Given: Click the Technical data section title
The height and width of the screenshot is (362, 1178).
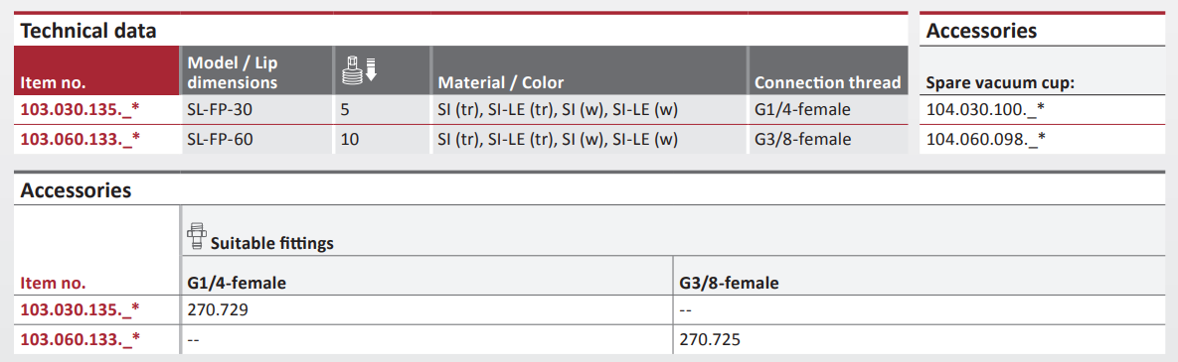Looking at the screenshot, I should [88, 32].
